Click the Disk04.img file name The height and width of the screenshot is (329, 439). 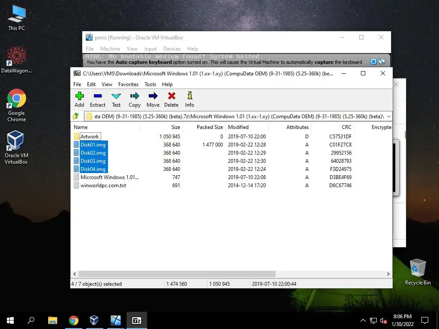[x=93, y=169]
